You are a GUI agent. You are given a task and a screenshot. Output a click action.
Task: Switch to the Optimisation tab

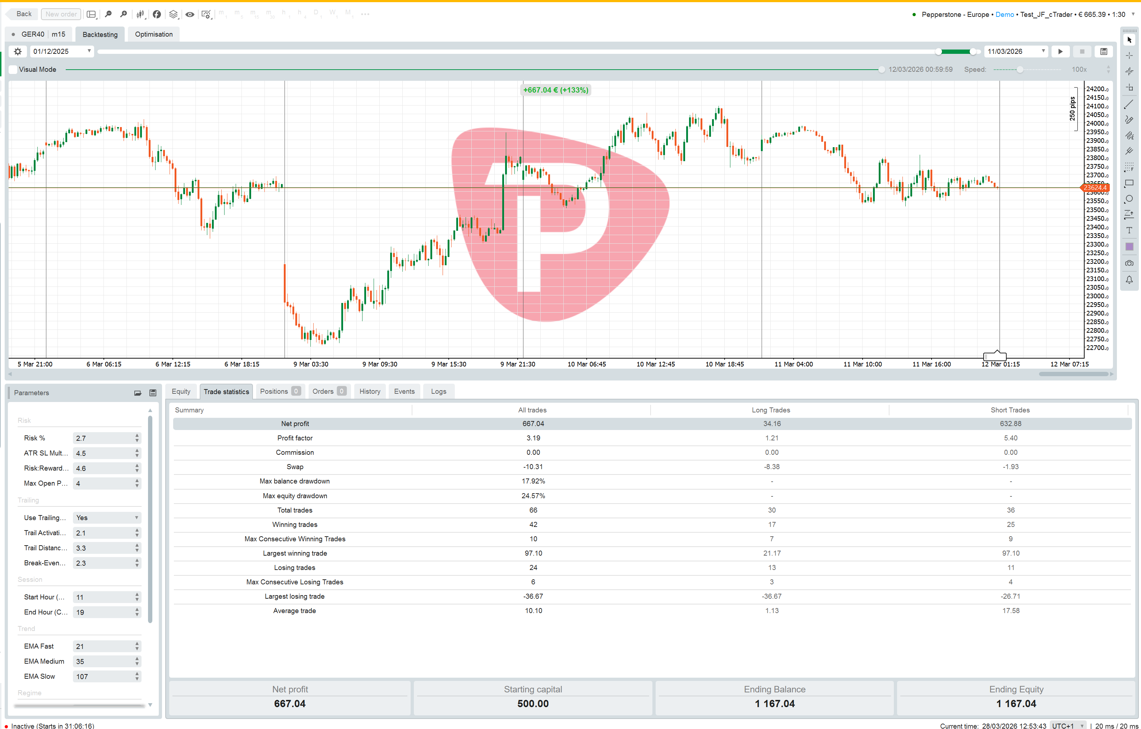coord(153,34)
